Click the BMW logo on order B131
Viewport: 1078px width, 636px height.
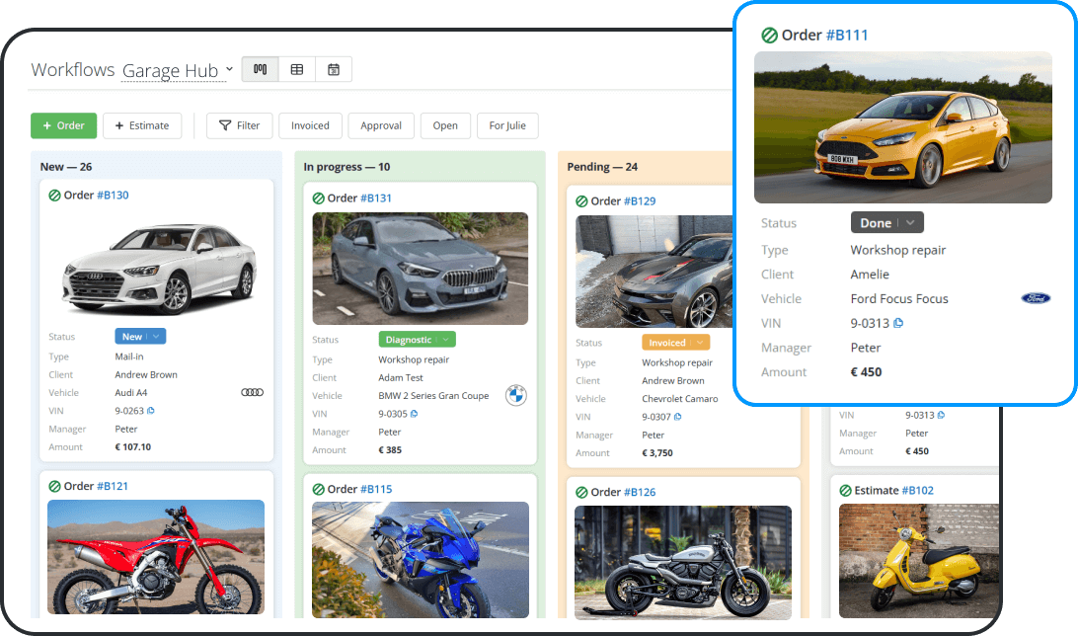point(515,395)
